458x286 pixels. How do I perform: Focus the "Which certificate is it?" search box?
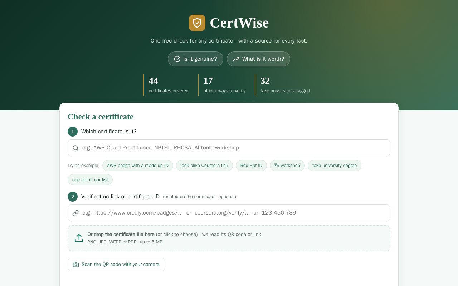point(229,148)
